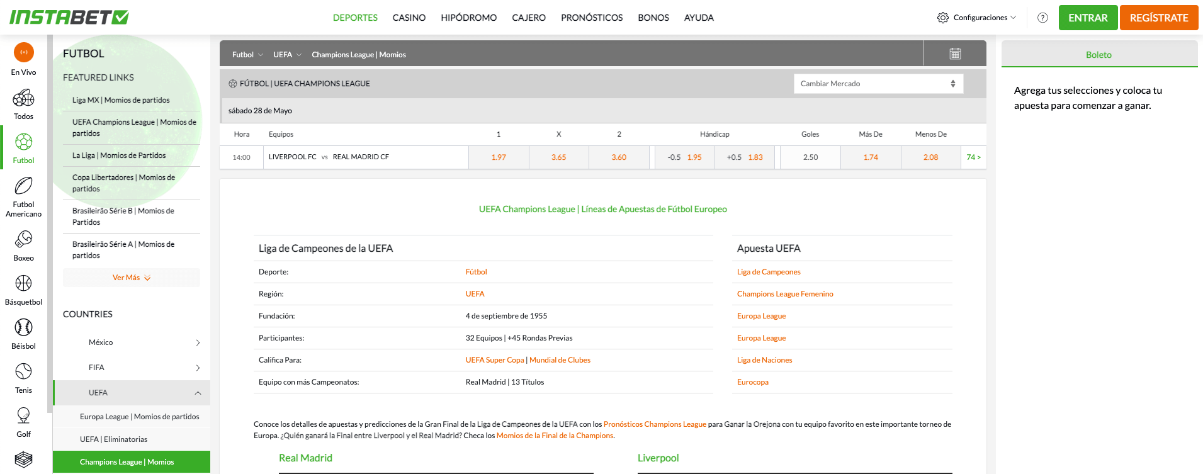Open the BONOS menu
Viewport: 1203px width, 474px height.
pyautogui.click(x=653, y=18)
